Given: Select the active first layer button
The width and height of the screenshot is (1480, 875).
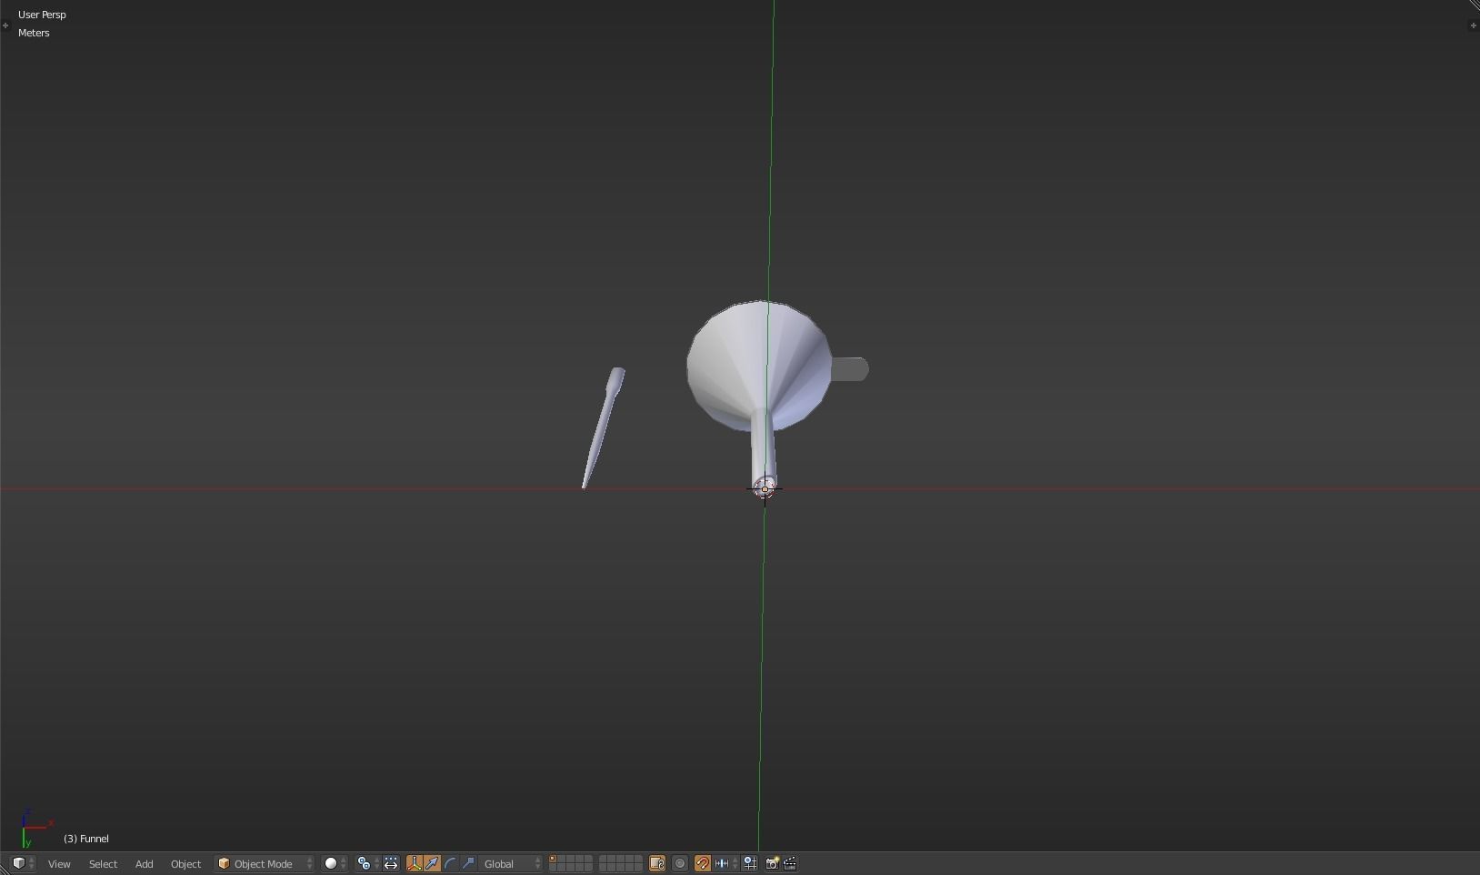Looking at the screenshot, I should point(554,860).
